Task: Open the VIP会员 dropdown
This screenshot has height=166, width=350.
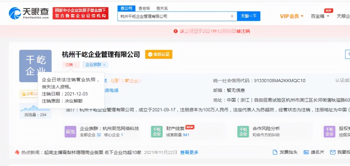Action: tap(292, 16)
